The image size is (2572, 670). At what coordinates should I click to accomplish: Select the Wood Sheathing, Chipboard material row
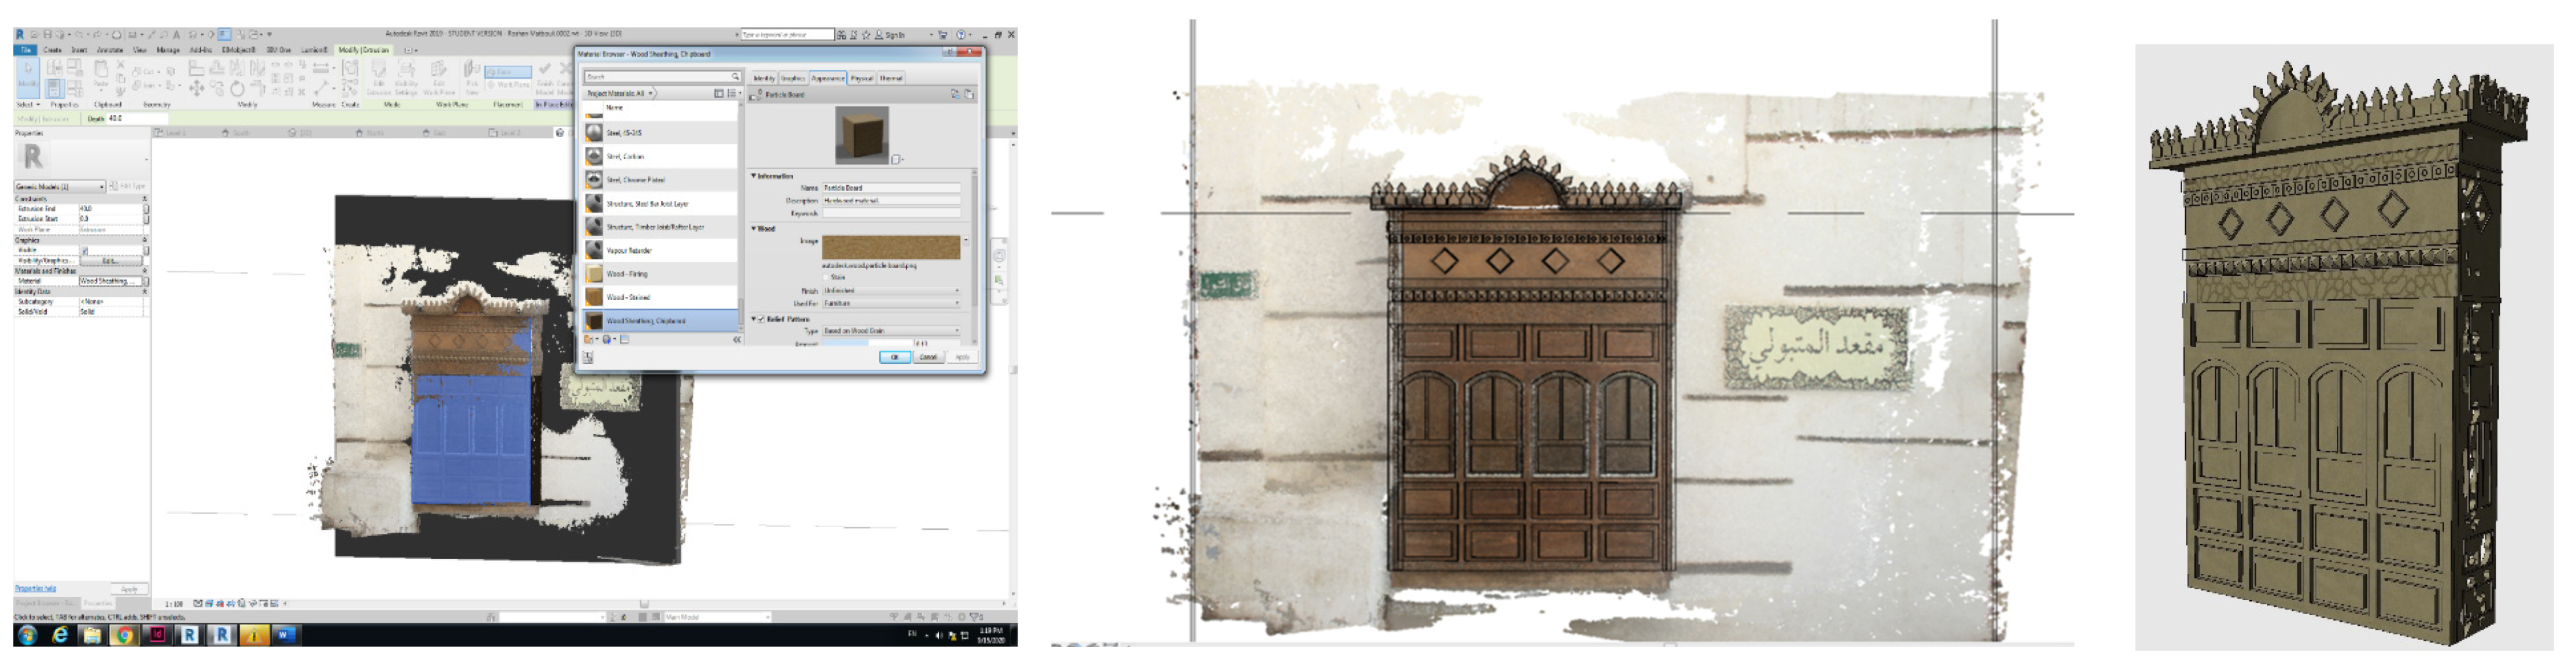(x=661, y=321)
